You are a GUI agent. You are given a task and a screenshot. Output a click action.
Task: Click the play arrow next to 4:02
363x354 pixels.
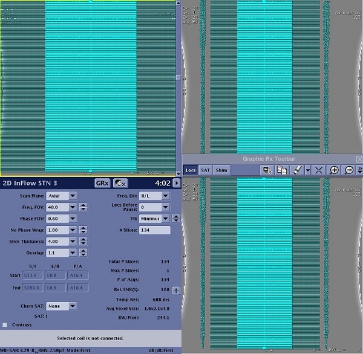pyautogui.click(x=176, y=183)
